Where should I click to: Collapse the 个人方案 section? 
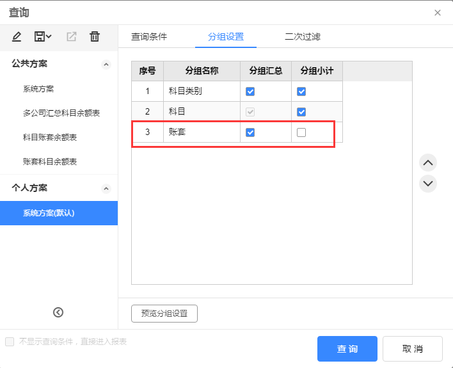106,189
